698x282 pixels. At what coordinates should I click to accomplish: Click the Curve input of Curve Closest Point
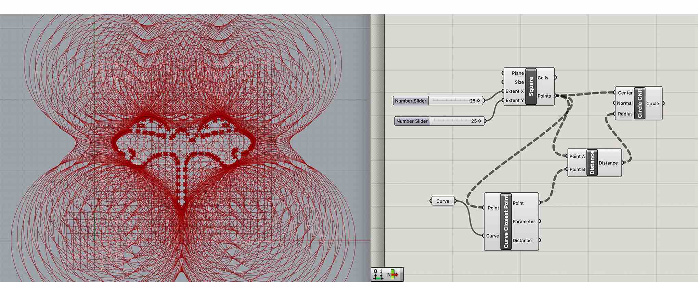coord(492,236)
